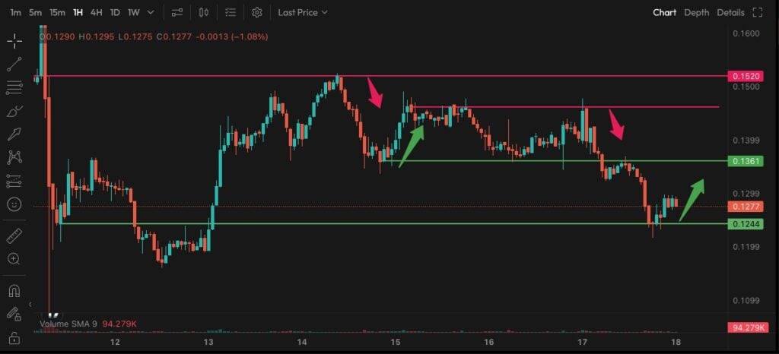Open the emoji sticker tool
The height and width of the screenshot is (354, 779).
point(14,204)
